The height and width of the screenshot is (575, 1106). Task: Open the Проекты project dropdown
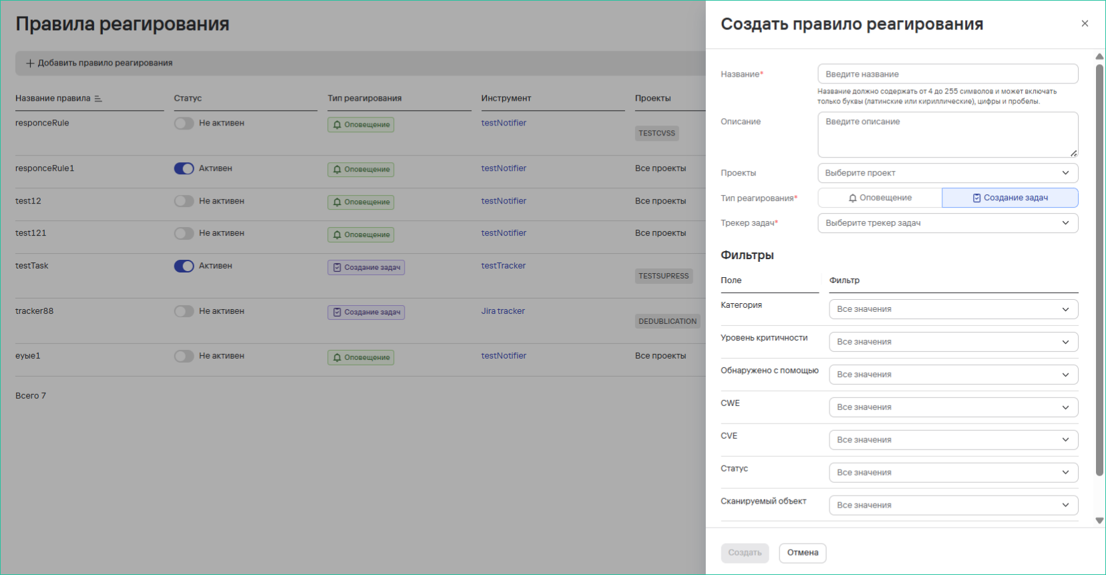tap(947, 173)
